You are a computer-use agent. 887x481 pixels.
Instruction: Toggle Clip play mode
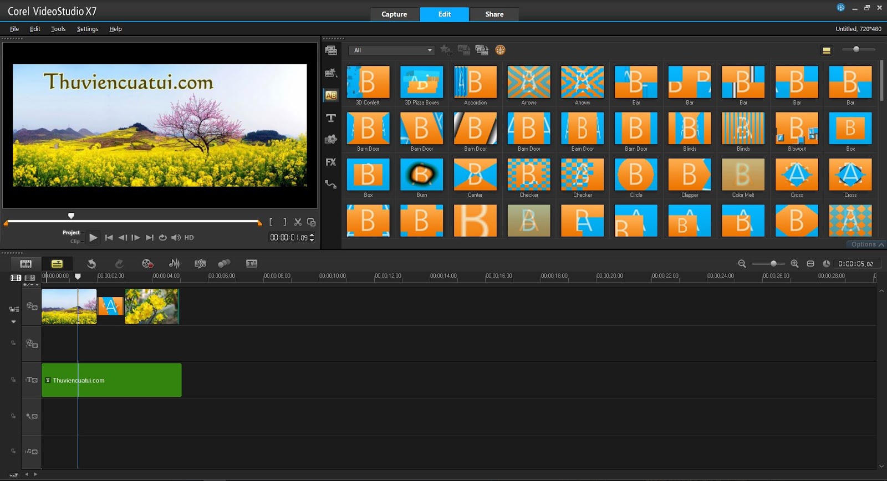(75, 241)
